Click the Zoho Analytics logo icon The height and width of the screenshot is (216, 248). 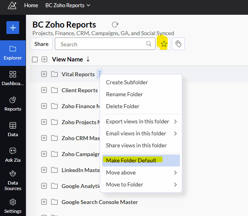pyautogui.click(x=12, y=6)
